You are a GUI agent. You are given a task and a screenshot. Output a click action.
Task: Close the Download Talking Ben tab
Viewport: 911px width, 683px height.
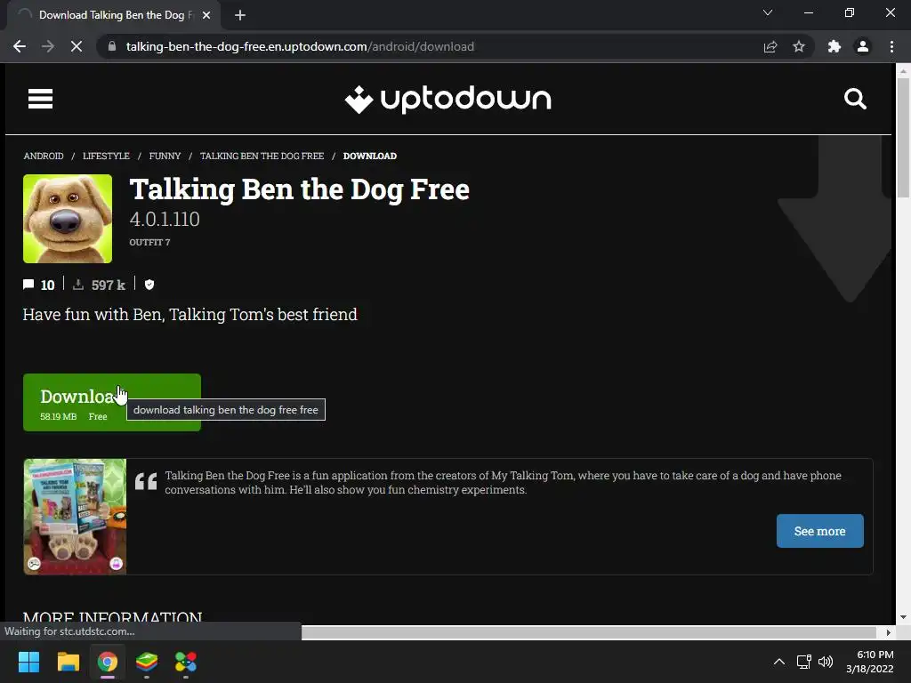[x=206, y=15]
